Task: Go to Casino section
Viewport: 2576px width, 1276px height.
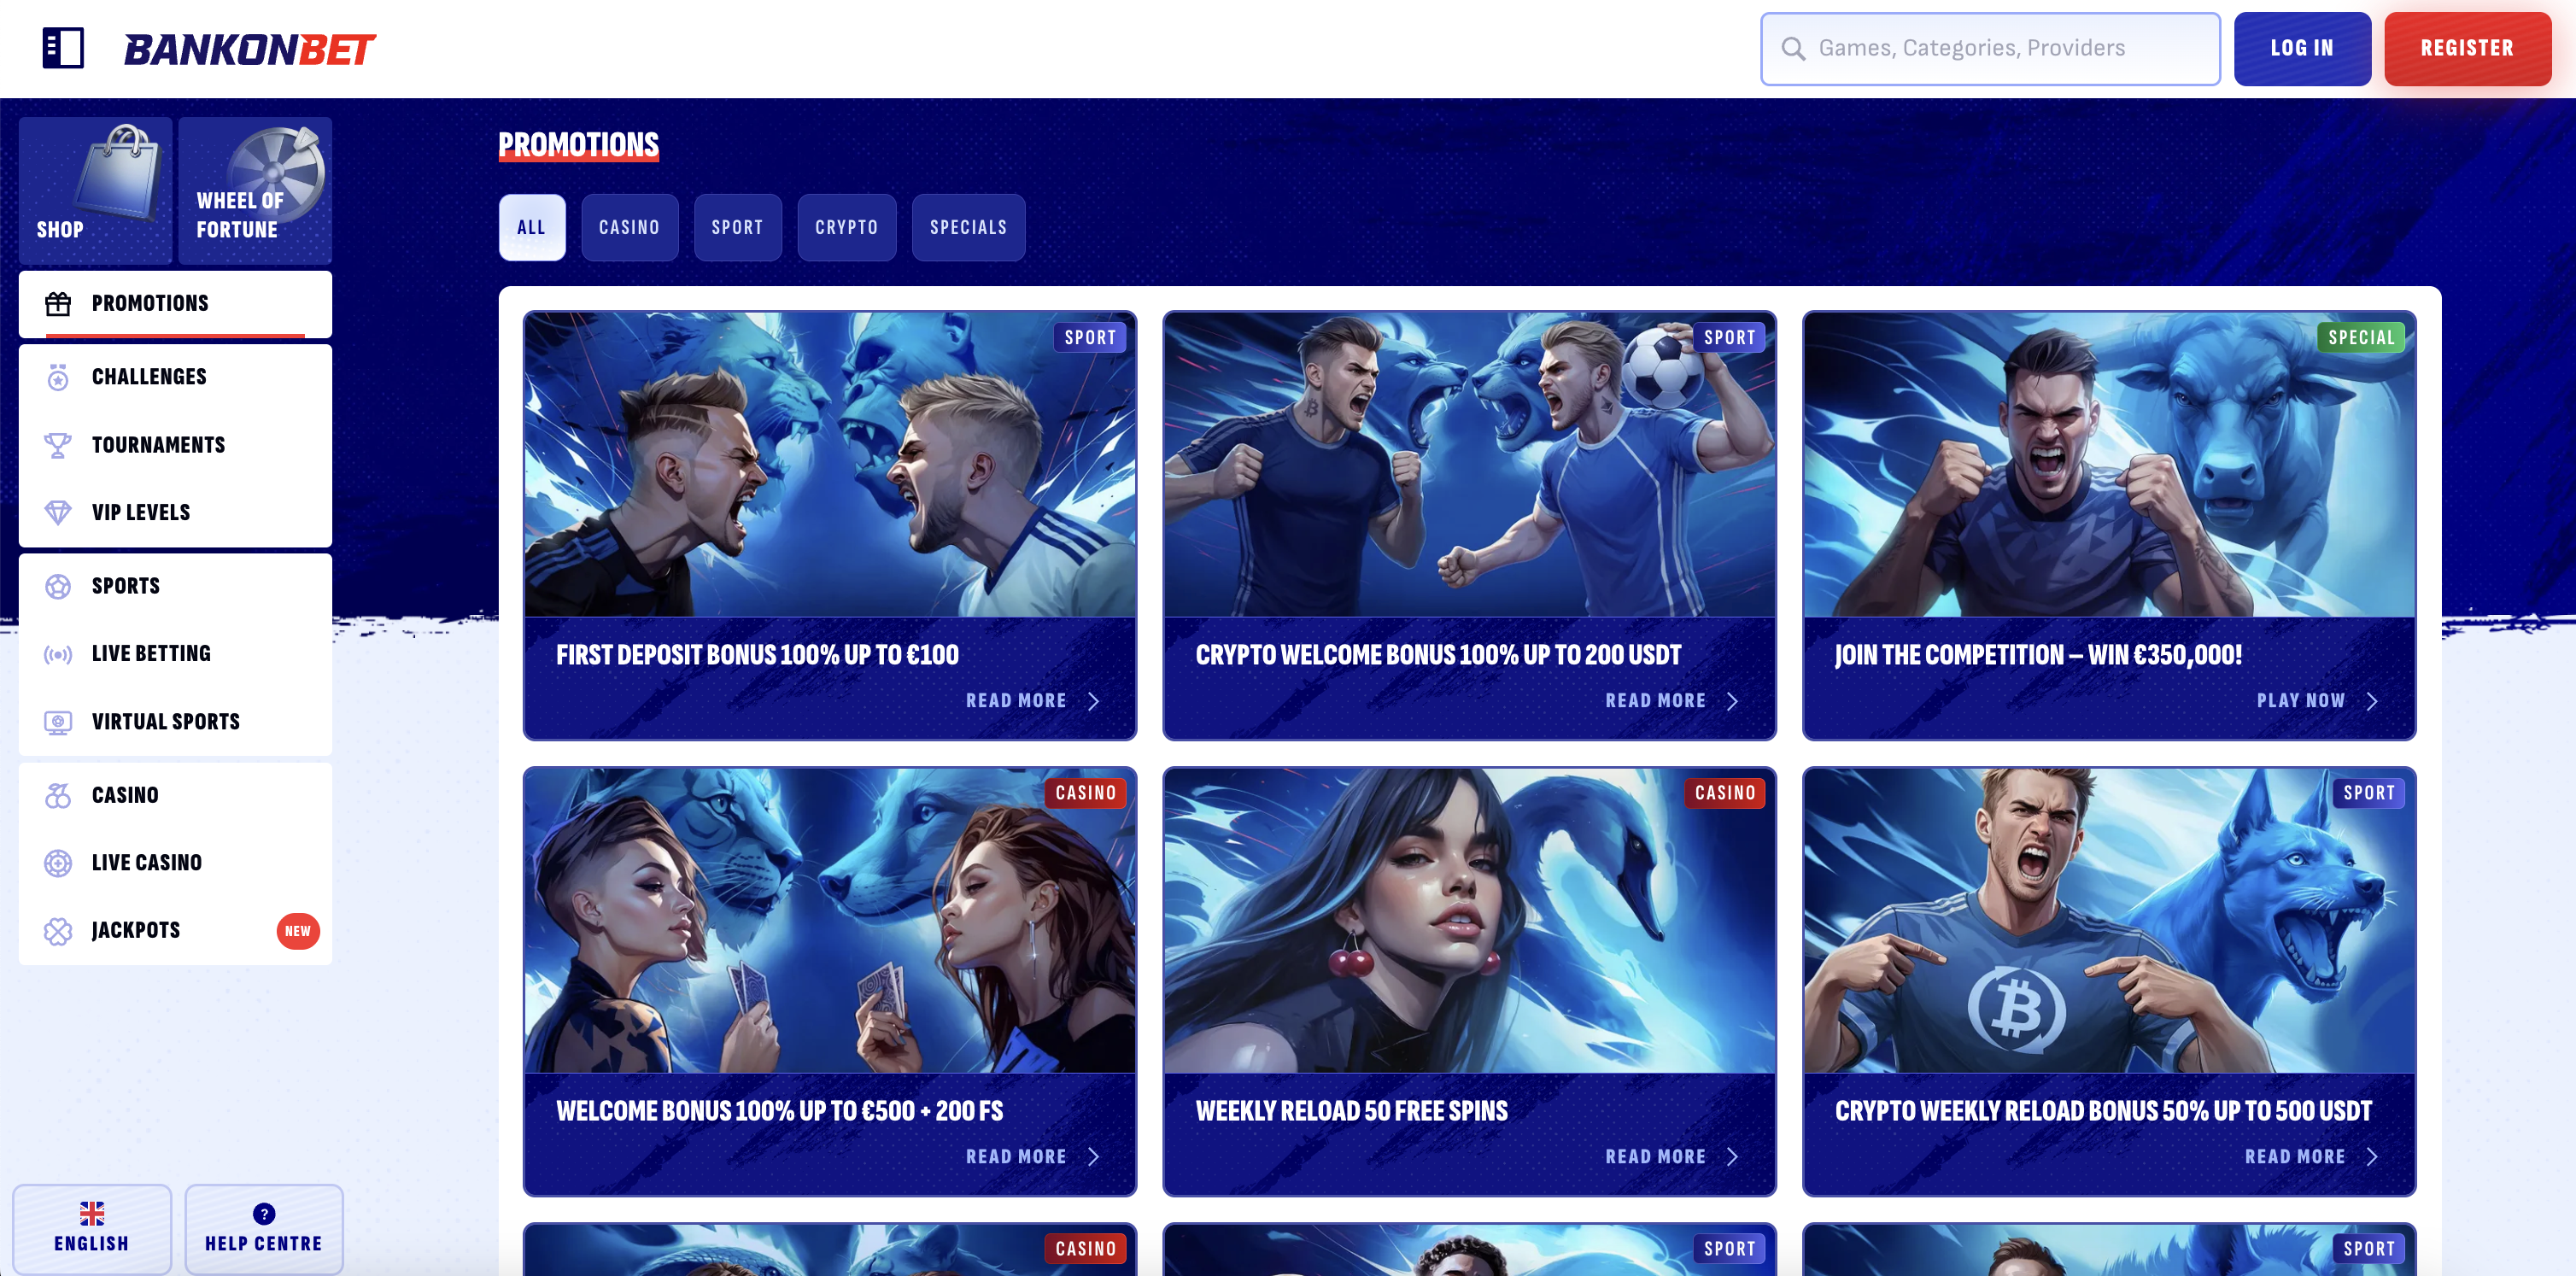Action: pyautogui.click(x=175, y=795)
